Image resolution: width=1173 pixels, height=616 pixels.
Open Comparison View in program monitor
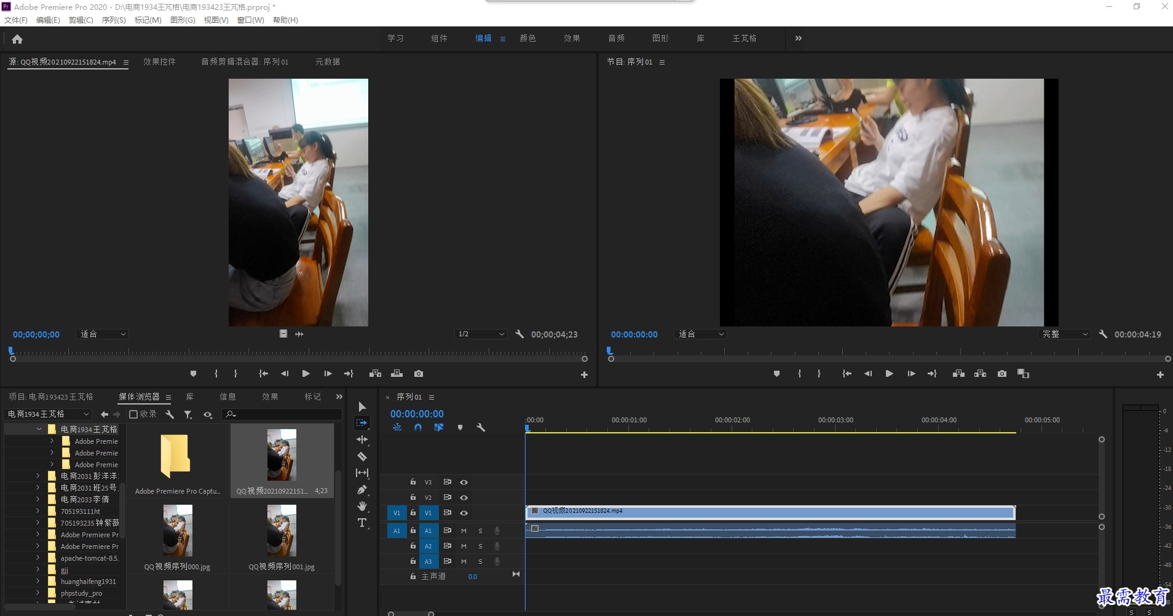click(1023, 374)
